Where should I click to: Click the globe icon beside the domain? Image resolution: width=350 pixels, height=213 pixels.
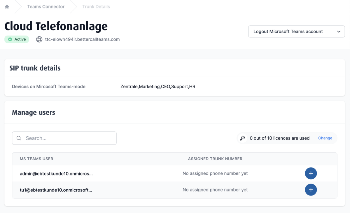[39, 39]
